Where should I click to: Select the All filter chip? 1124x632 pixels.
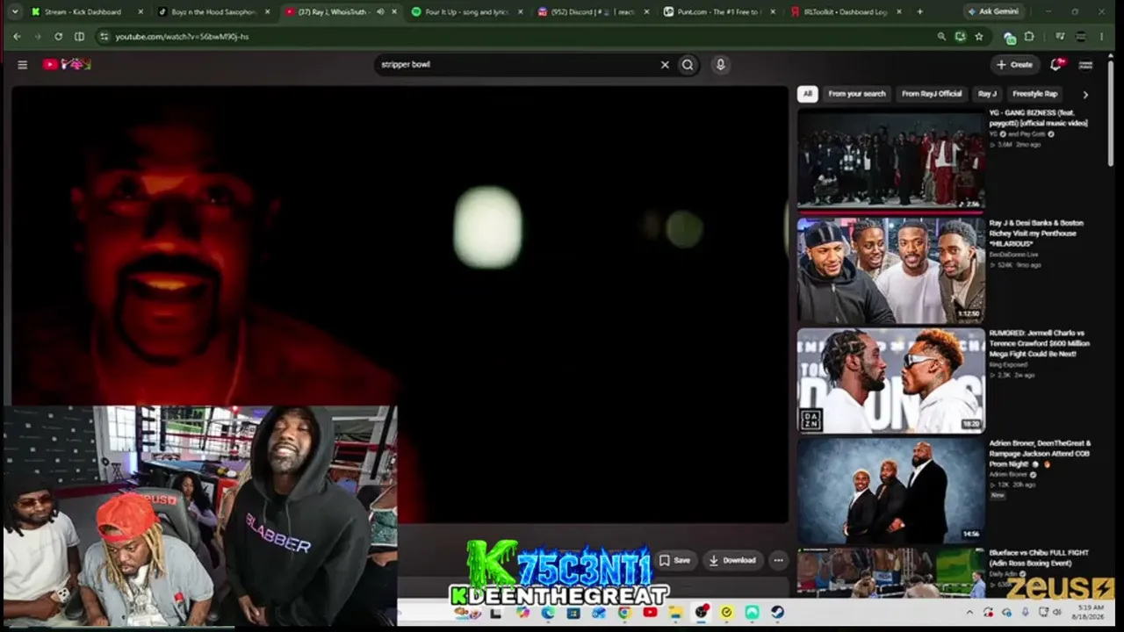[807, 94]
